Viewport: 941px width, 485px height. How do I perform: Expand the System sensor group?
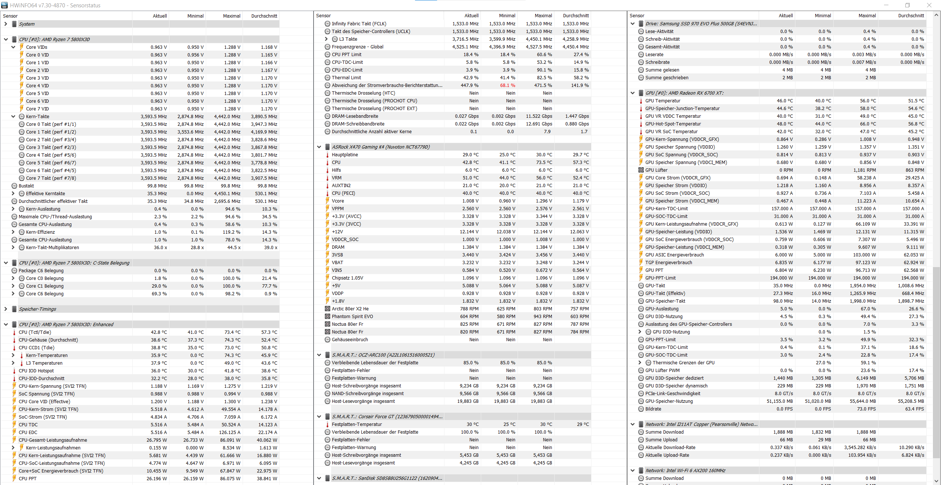click(x=6, y=24)
